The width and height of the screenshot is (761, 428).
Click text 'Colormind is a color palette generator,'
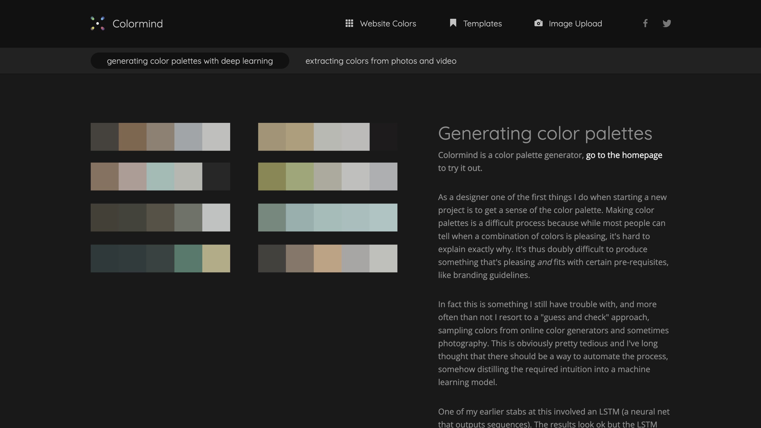tap(511, 155)
